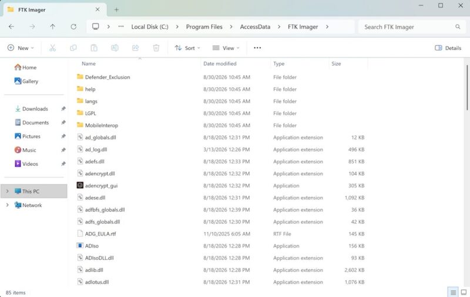470x297 pixels.
Task: Select the adfbfs_globals.dll file
Action: (105, 210)
